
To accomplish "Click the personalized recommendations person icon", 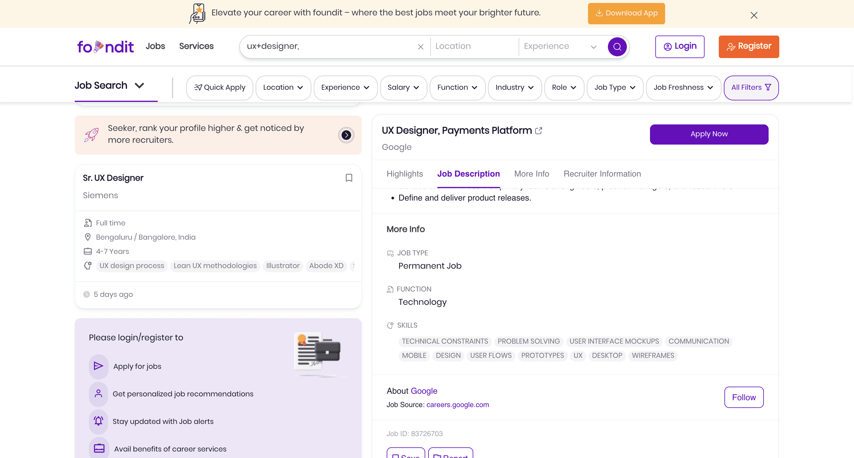I will tap(98, 394).
